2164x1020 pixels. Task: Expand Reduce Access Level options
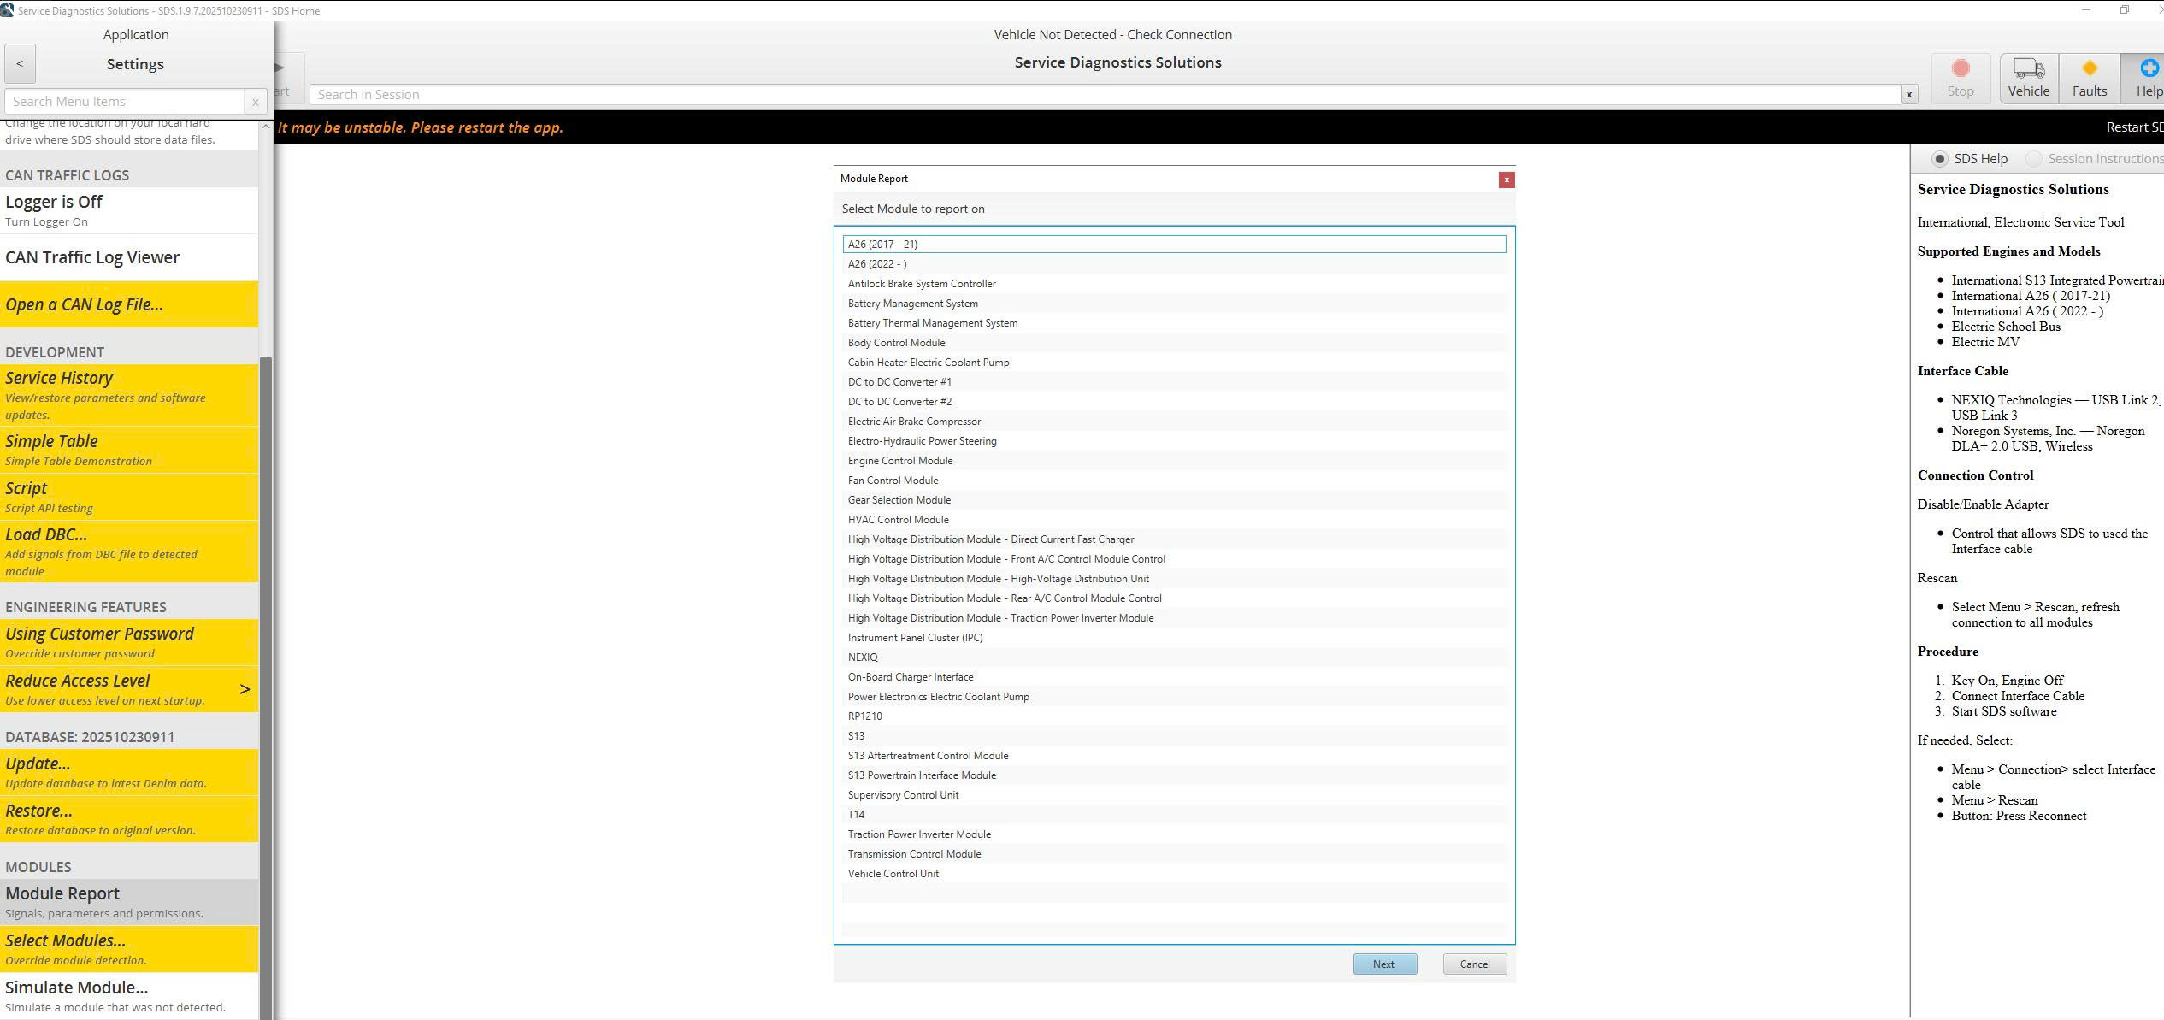tap(245, 688)
